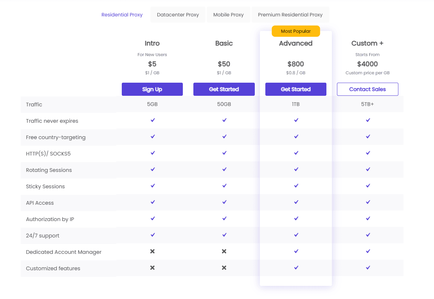This screenshot has height=299, width=434.
Task: Click the Advanced plan 24/7 support checkmark
Action: click(x=296, y=235)
